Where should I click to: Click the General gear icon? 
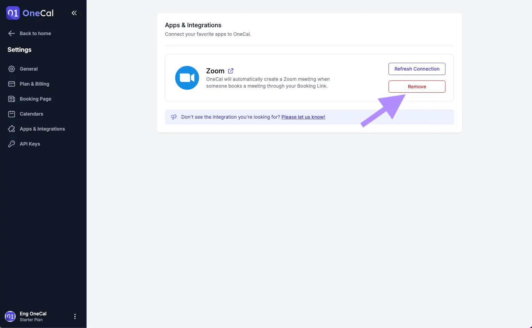[12, 69]
